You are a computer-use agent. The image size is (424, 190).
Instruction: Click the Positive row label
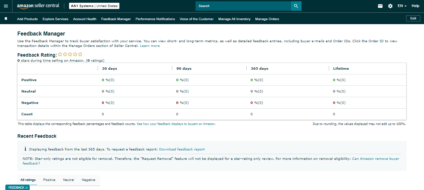pos(29,80)
